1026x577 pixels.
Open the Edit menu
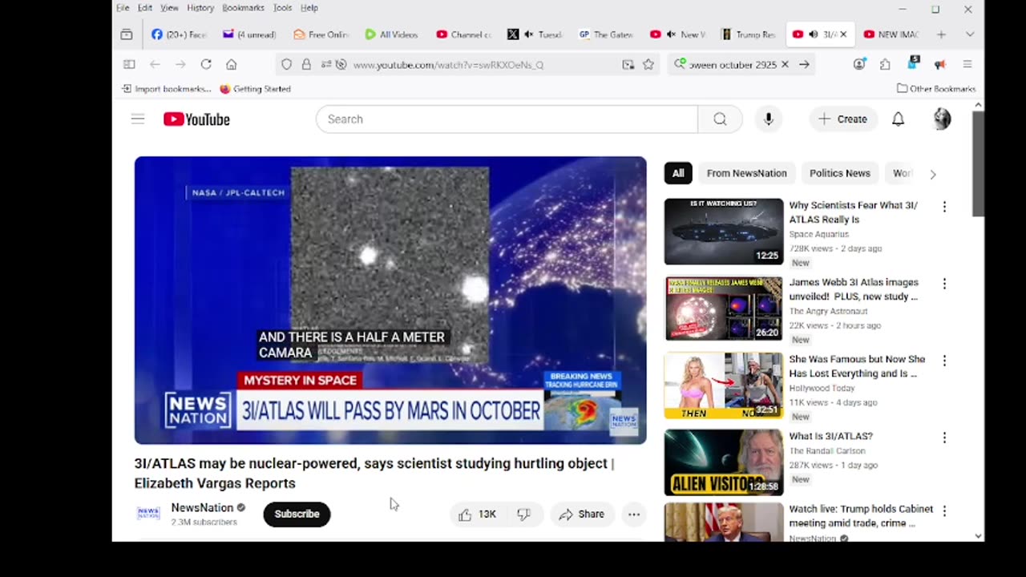(x=145, y=8)
